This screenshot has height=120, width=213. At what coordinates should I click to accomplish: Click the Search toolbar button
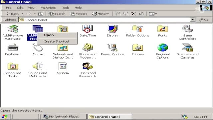57,14
